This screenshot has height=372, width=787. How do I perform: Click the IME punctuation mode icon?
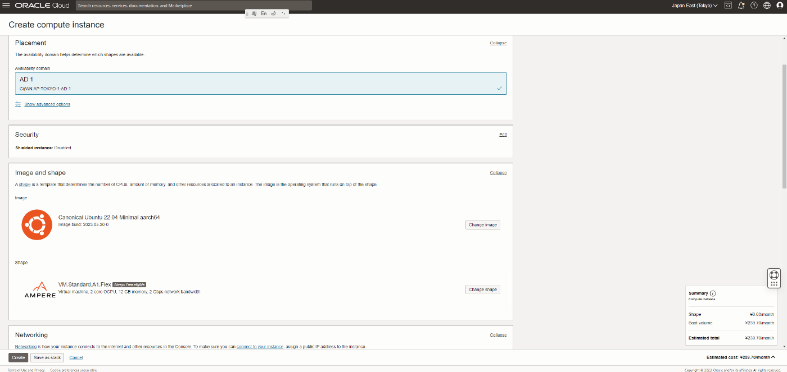point(283,13)
